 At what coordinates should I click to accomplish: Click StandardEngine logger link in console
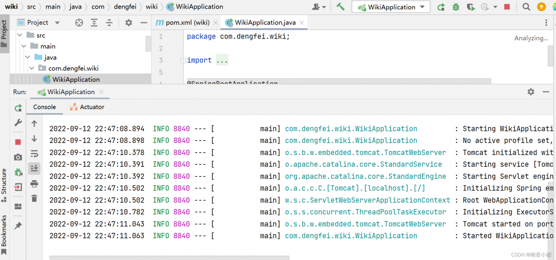[x=365, y=176]
